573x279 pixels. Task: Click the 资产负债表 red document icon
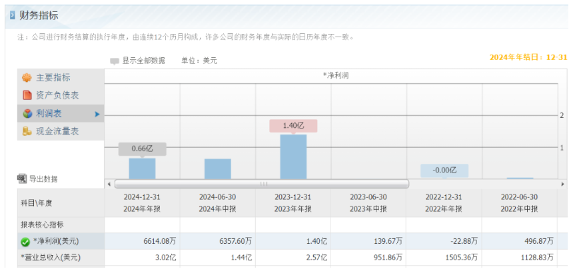pos(27,95)
